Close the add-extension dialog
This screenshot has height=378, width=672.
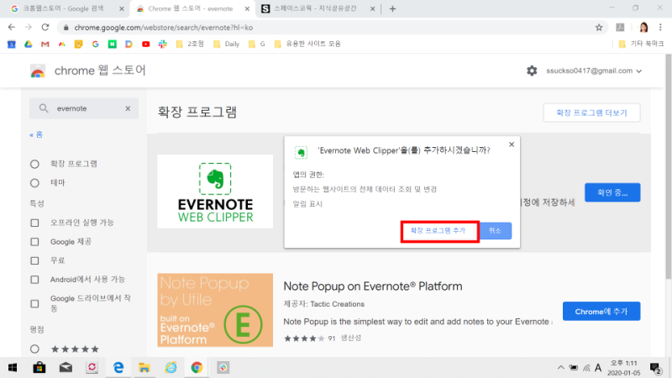pos(512,144)
